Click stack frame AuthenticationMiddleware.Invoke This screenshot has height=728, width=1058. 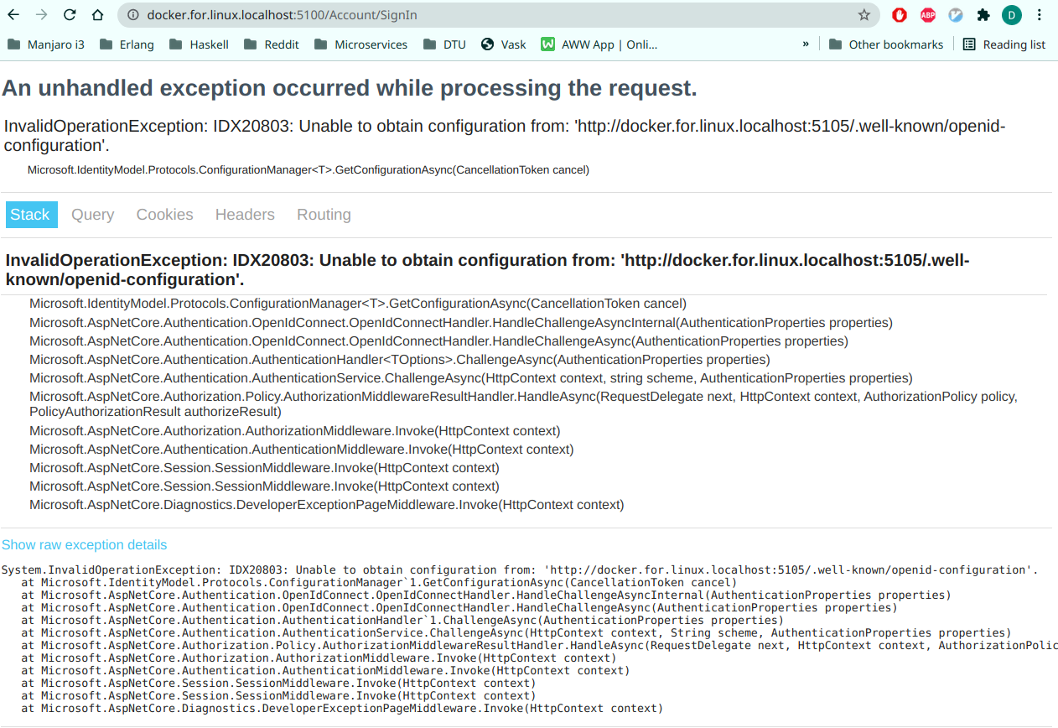(x=302, y=450)
